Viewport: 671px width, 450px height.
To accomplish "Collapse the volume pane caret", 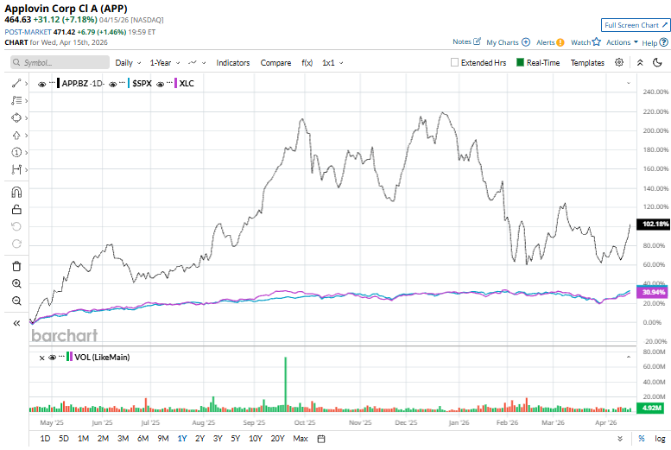I will point(629,357).
